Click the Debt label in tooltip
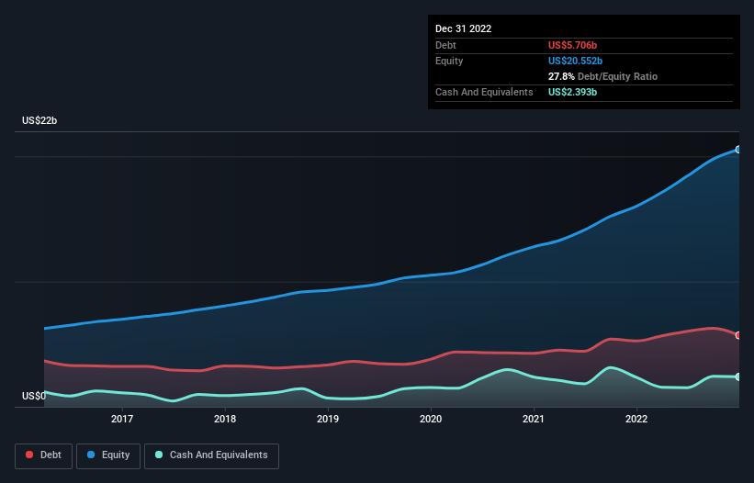The height and width of the screenshot is (483, 754). (445, 45)
